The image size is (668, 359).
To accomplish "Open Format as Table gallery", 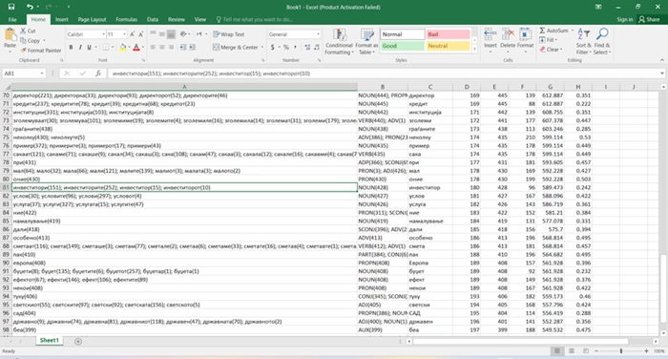I will (x=366, y=41).
